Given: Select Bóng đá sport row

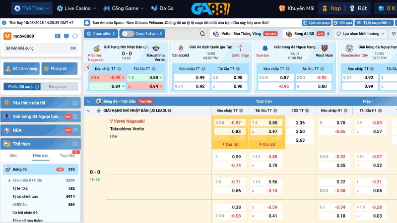Looking at the screenshot, I should (x=41, y=169).
